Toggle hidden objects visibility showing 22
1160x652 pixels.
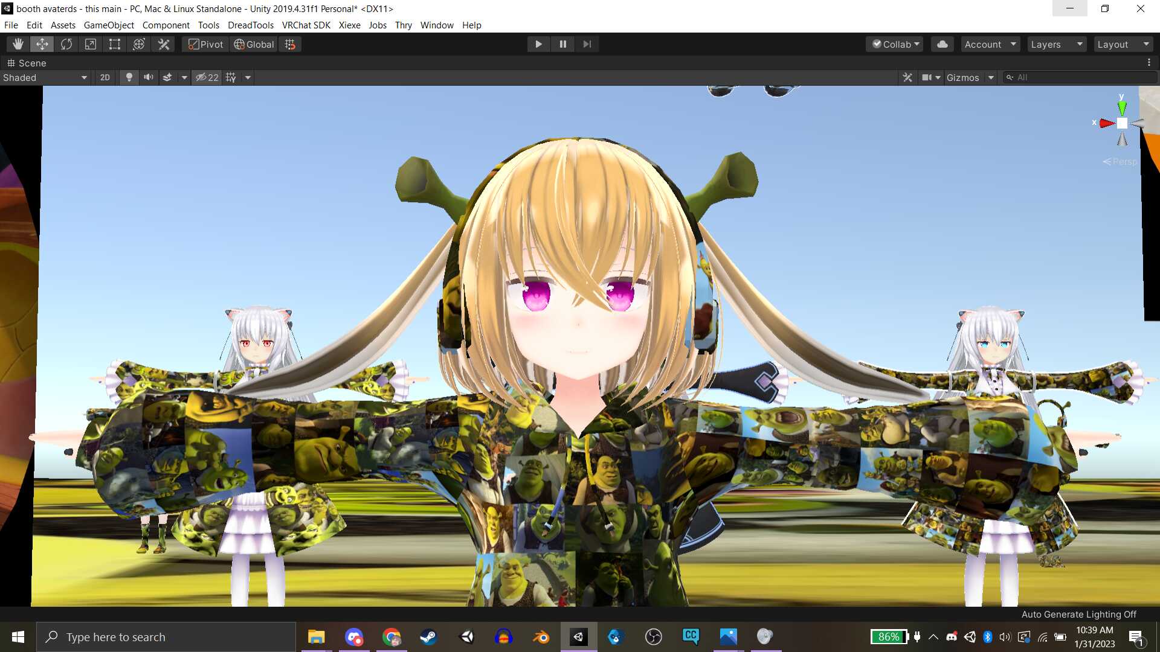[x=207, y=77]
